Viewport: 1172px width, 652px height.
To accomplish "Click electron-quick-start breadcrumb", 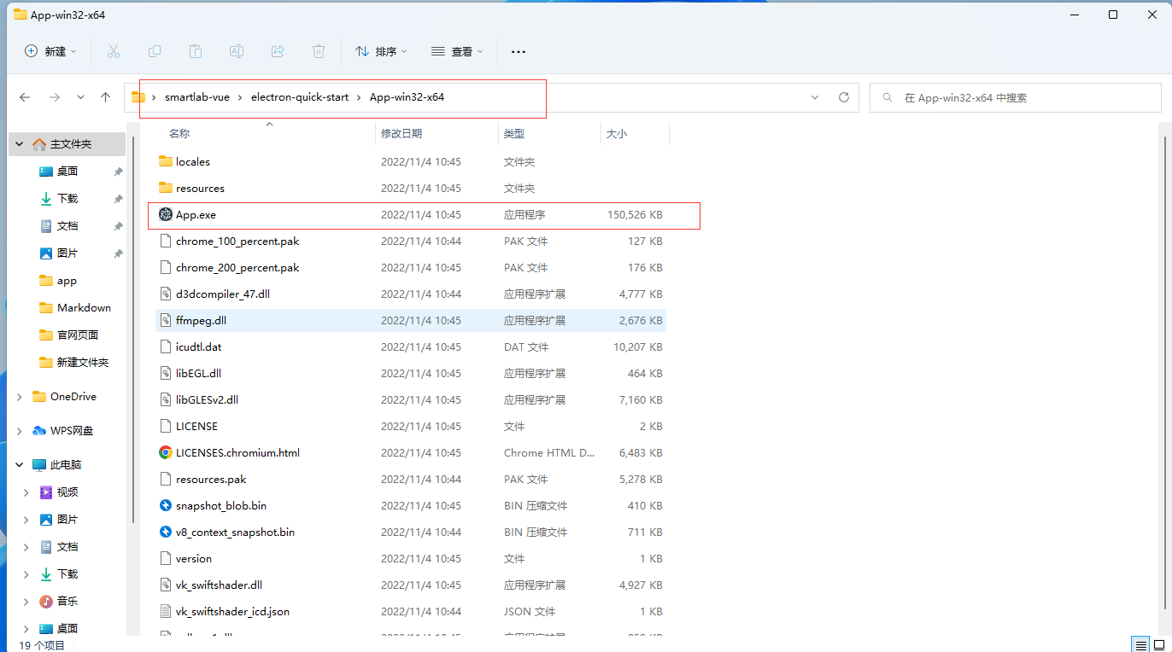I will 300,97.
